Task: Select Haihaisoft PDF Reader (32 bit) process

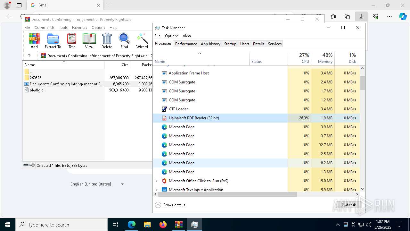Action: click(256, 118)
